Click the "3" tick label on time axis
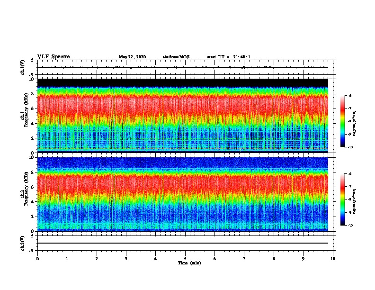The width and height of the screenshot is (375, 290). (x=126, y=259)
